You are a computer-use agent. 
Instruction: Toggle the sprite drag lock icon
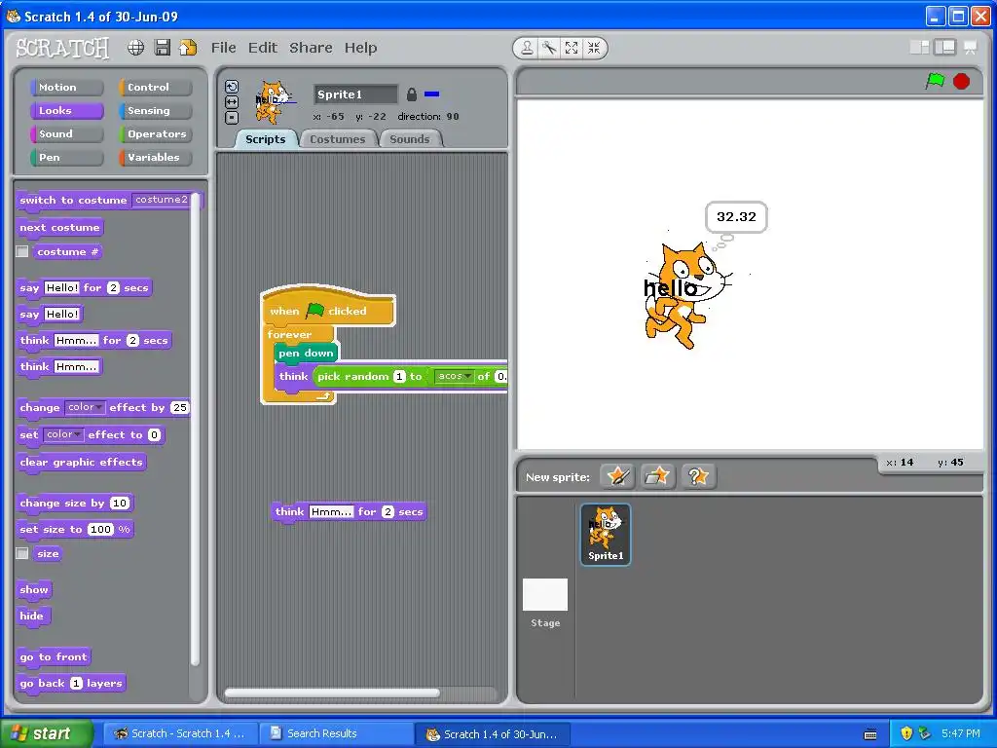pos(412,94)
